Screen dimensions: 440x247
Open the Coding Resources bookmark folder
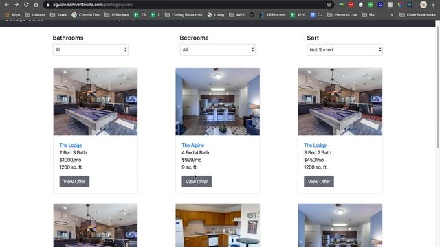click(184, 15)
